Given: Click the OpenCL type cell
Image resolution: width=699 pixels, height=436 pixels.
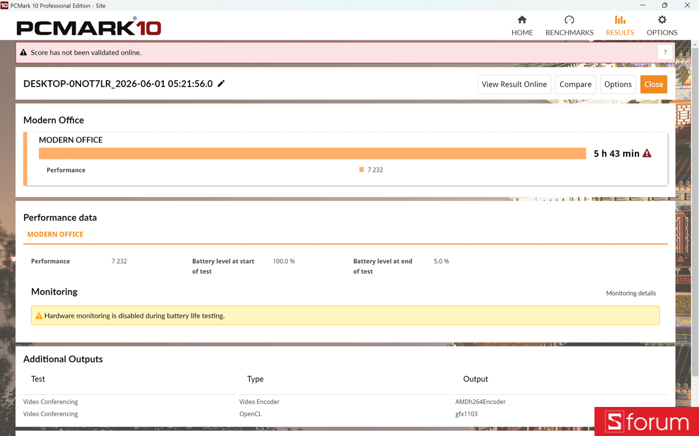Looking at the screenshot, I should (x=250, y=414).
